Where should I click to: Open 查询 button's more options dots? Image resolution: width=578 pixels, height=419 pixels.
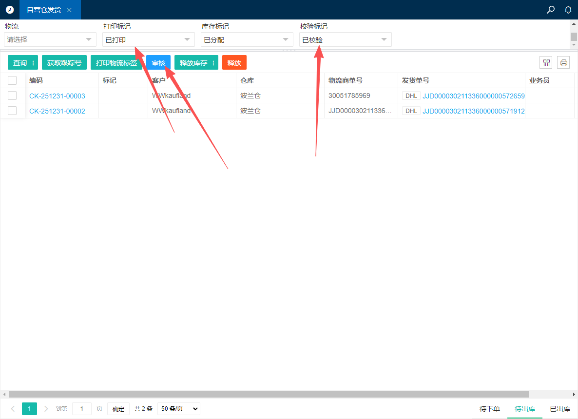(33, 63)
